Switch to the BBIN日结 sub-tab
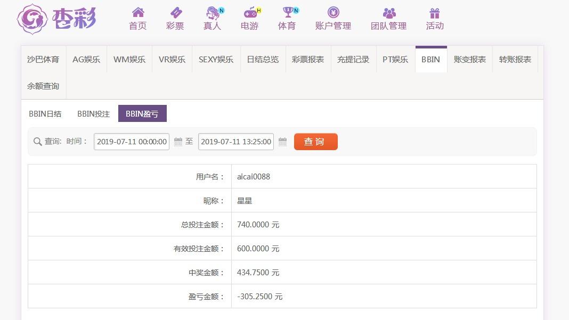569x320 pixels. pos(45,113)
